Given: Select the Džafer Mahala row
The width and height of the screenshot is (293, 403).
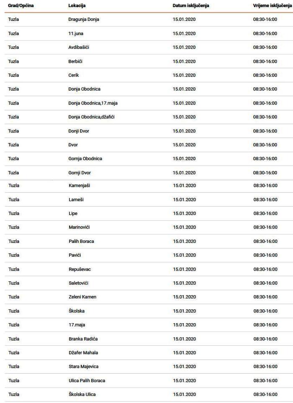Looking at the screenshot, I should pos(149,353).
